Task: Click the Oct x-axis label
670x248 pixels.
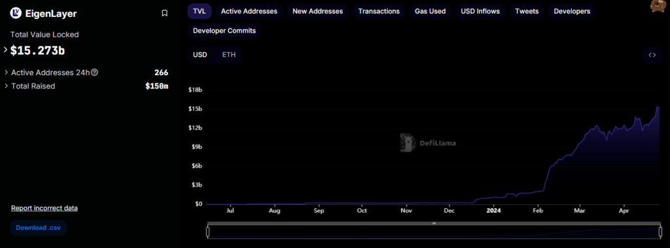Action: [362, 211]
